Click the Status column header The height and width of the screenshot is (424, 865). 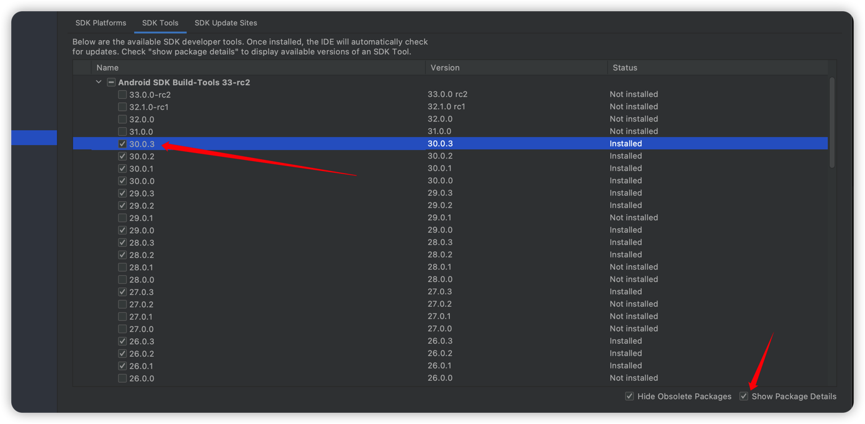click(x=625, y=68)
